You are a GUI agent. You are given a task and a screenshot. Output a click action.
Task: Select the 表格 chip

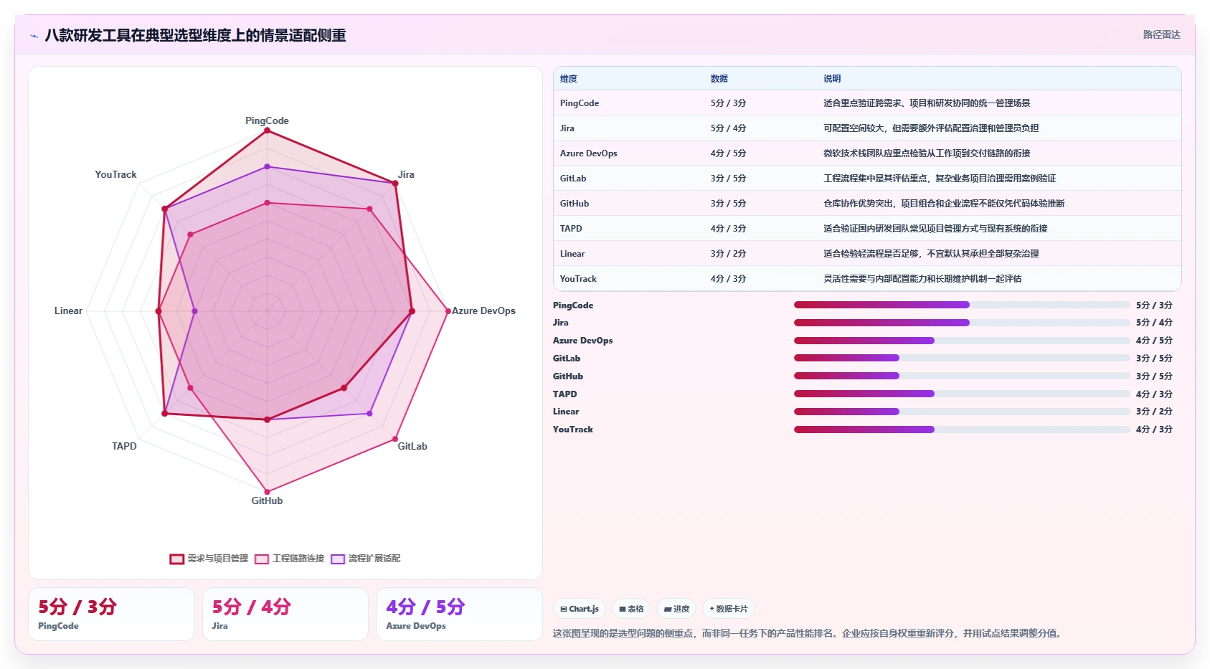coord(631,609)
